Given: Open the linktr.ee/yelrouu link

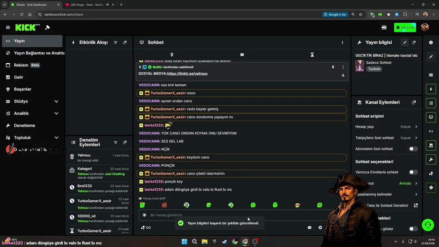Looking at the screenshot, I should 187,74.
